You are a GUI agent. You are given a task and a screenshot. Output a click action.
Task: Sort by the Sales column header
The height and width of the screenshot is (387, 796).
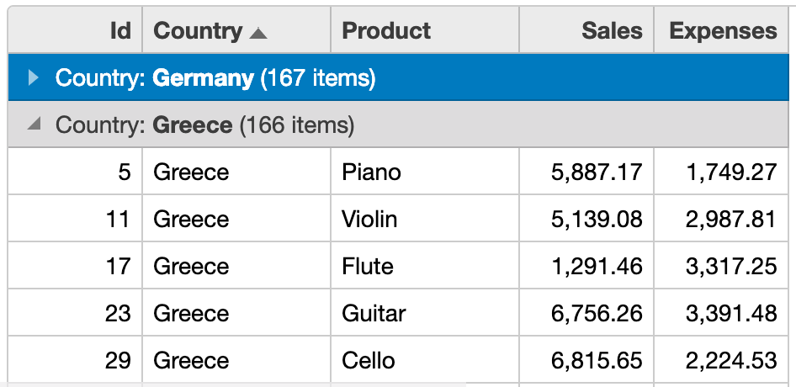point(586,30)
